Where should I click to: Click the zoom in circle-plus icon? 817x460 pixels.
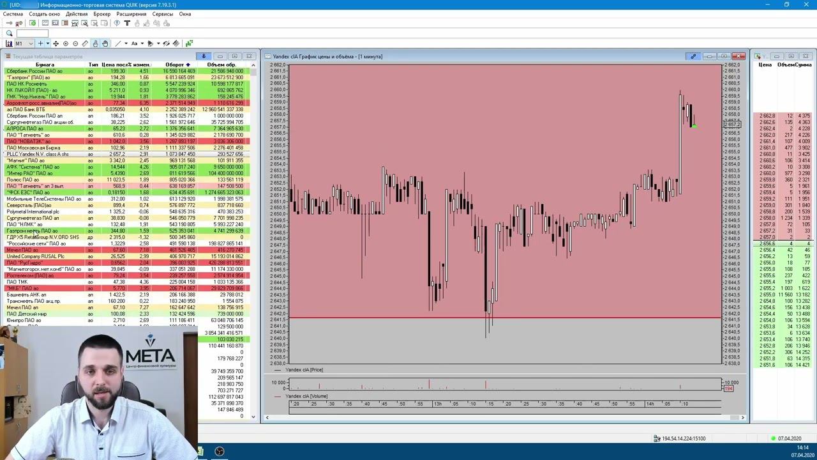[x=66, y=43]
